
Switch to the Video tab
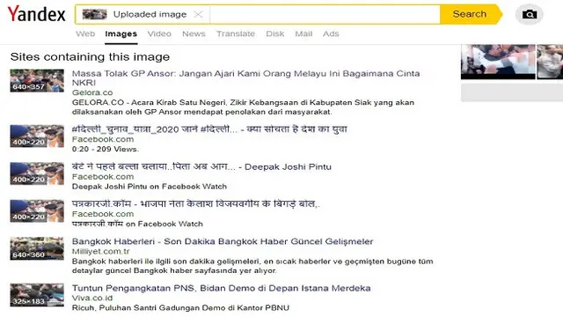[x=159, y=33]
